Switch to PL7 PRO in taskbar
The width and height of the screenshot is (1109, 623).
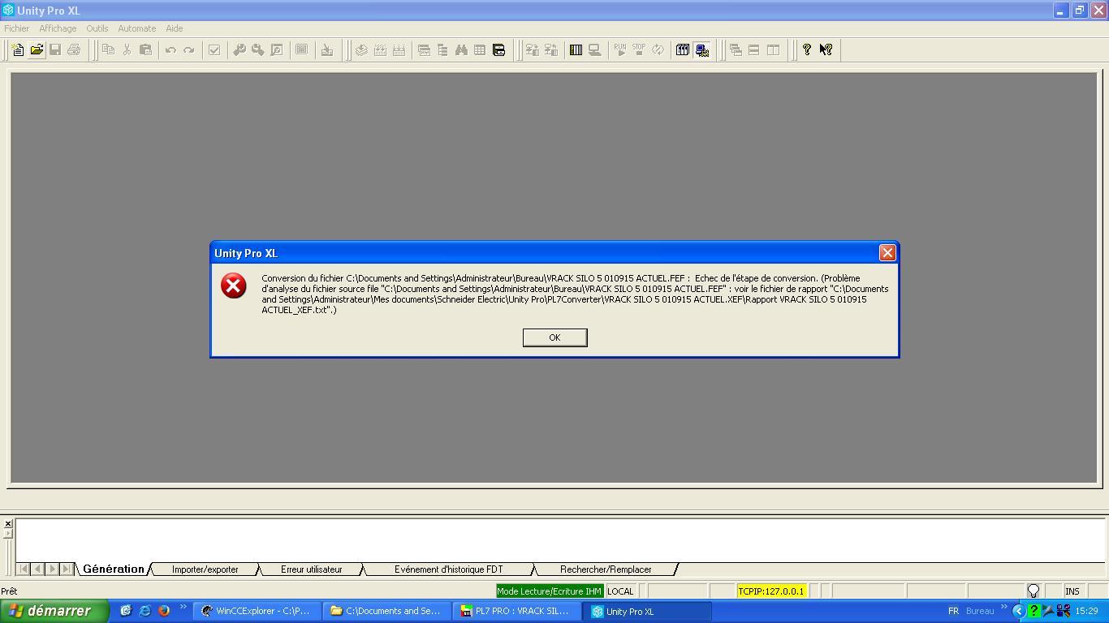tap(516, 611)
